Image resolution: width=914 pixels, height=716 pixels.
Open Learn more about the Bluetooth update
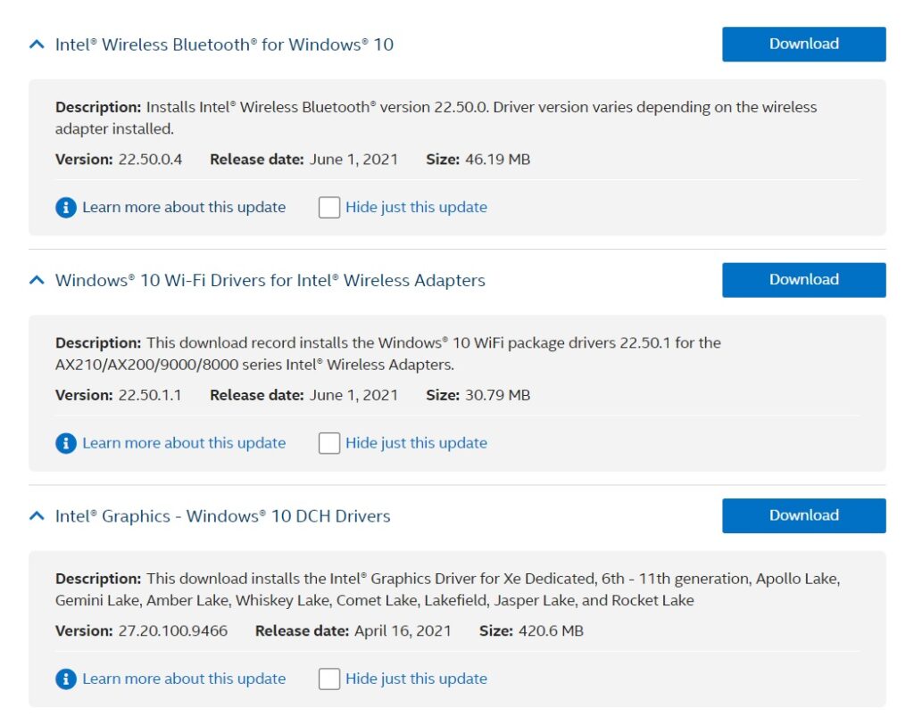pyautogui.click(x=183, y=207)
